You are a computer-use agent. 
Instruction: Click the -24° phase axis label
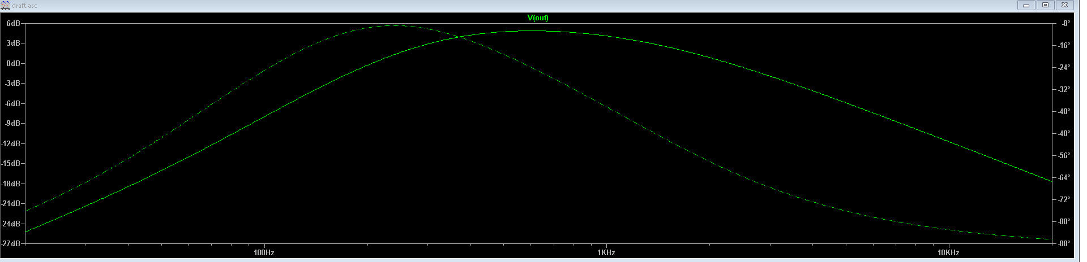[x=1064, y=67]
